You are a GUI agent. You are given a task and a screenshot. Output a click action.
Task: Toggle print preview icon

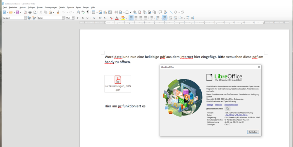point(35,12)
